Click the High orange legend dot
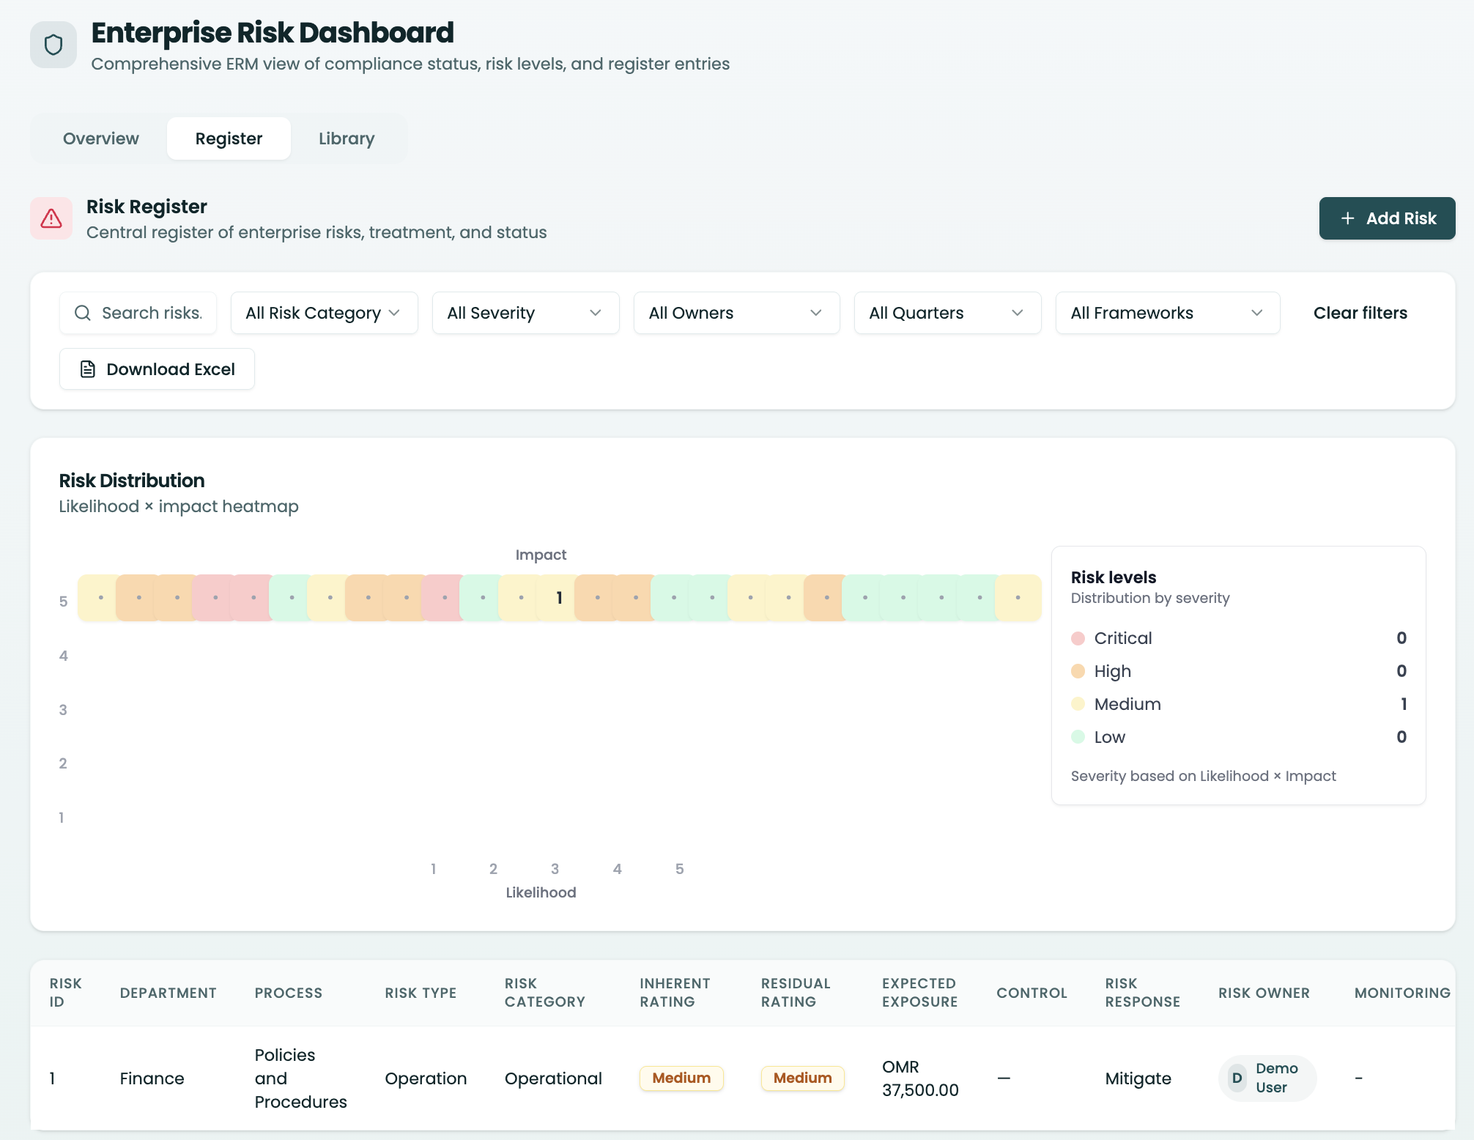Viewport: 1474px width, 1140px height. click(1078, 671)
